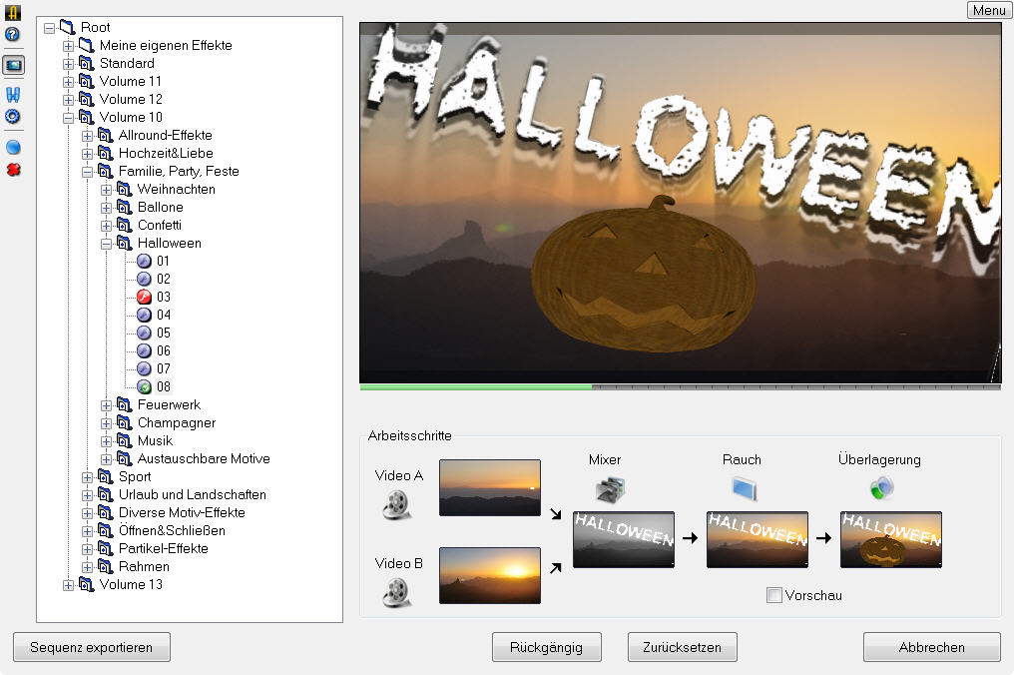Click the Sequenz exportieren button
This screenshot has width=1014, height=675.
pyautogui.click(x=92, y=647)
